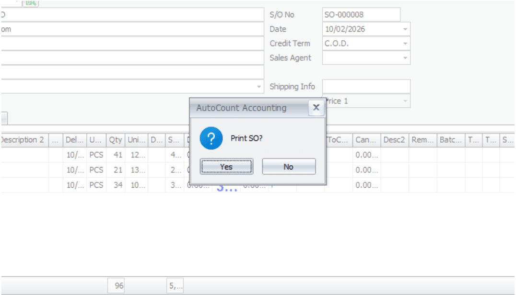Select the Can... column header
The image size is (516, 295).
point(366,140)
